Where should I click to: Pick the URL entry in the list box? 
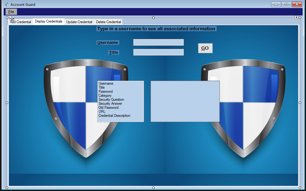coord(102,112)
